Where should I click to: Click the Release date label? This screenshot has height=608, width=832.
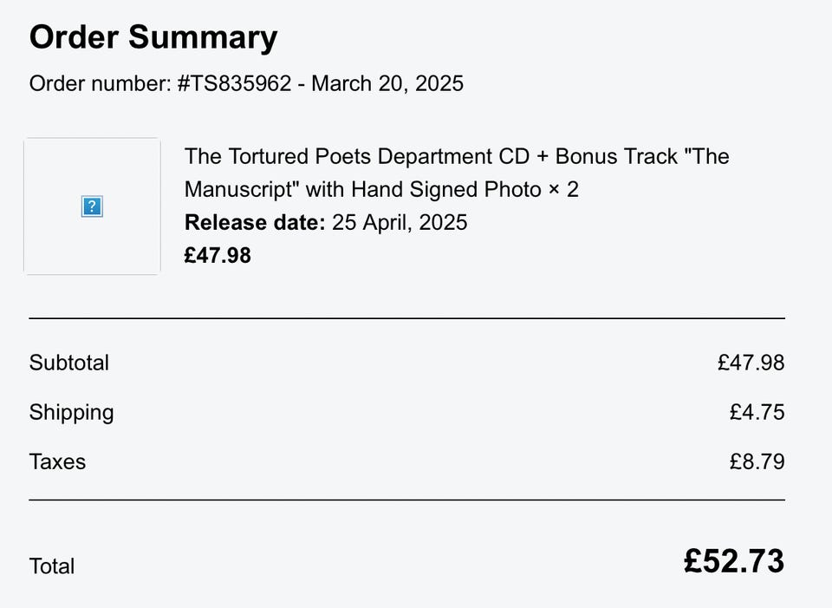tap(255, 222)
